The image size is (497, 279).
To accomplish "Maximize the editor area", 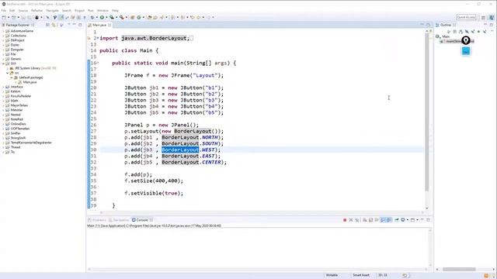I will [x=428, y=25].
